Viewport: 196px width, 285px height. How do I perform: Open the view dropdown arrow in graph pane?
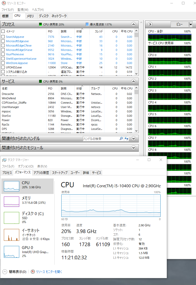point(190,24)
